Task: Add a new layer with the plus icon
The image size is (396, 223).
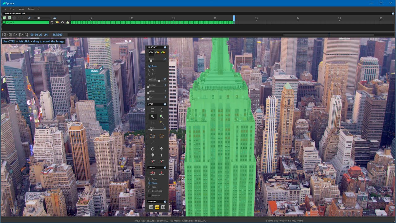Action: [4, 18]
